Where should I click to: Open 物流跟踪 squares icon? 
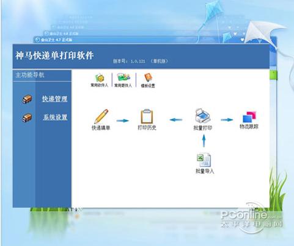click(x=249, y=117)
